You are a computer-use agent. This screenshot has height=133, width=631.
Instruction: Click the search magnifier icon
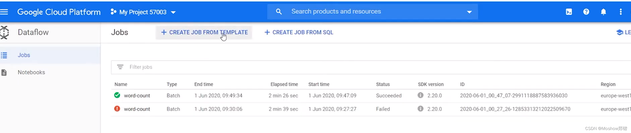click(x=278, y=12)
